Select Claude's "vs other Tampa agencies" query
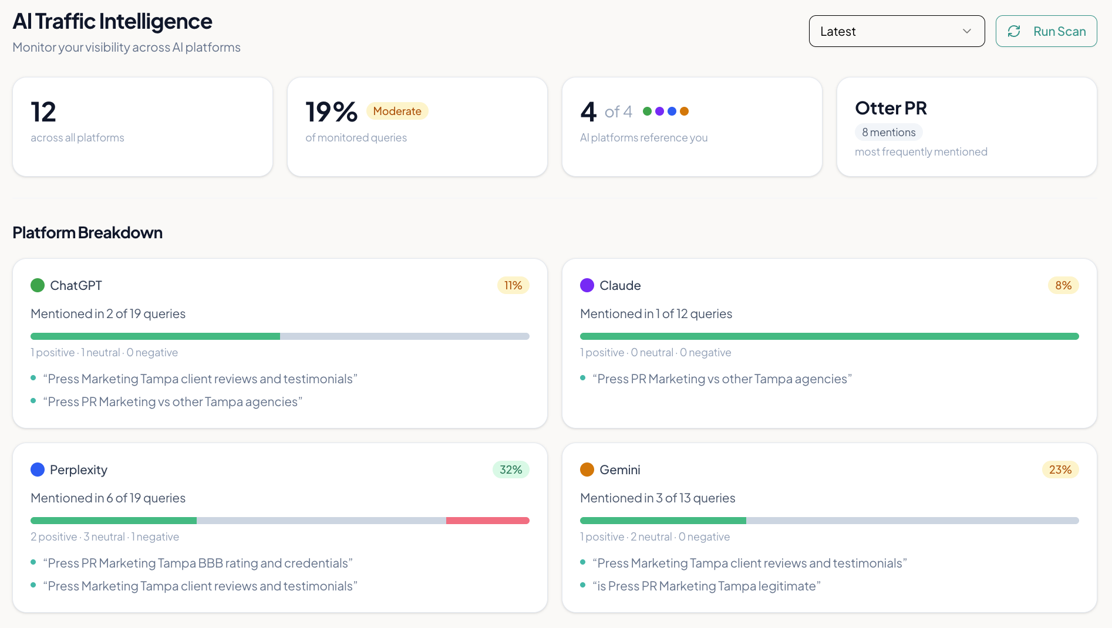1112x628 pixels. coord(722,379)
